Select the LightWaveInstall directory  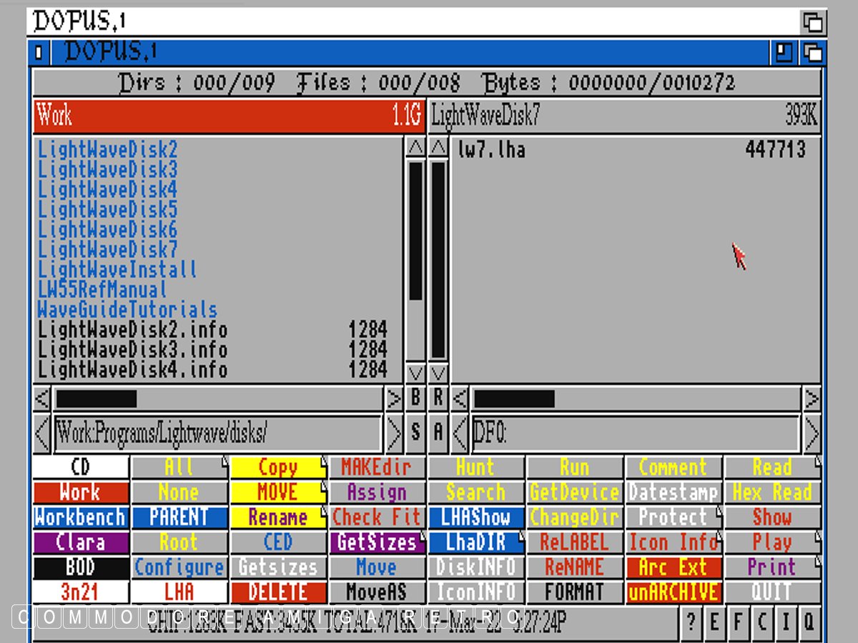point(117,270)
